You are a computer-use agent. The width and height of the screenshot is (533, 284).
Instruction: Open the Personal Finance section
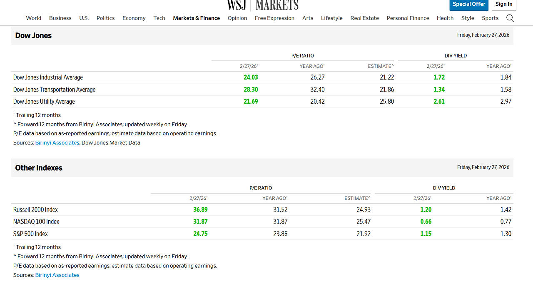click(x=408, y=18)
